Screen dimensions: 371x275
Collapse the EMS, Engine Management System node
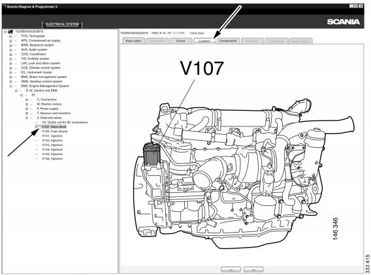pos(10,86)
